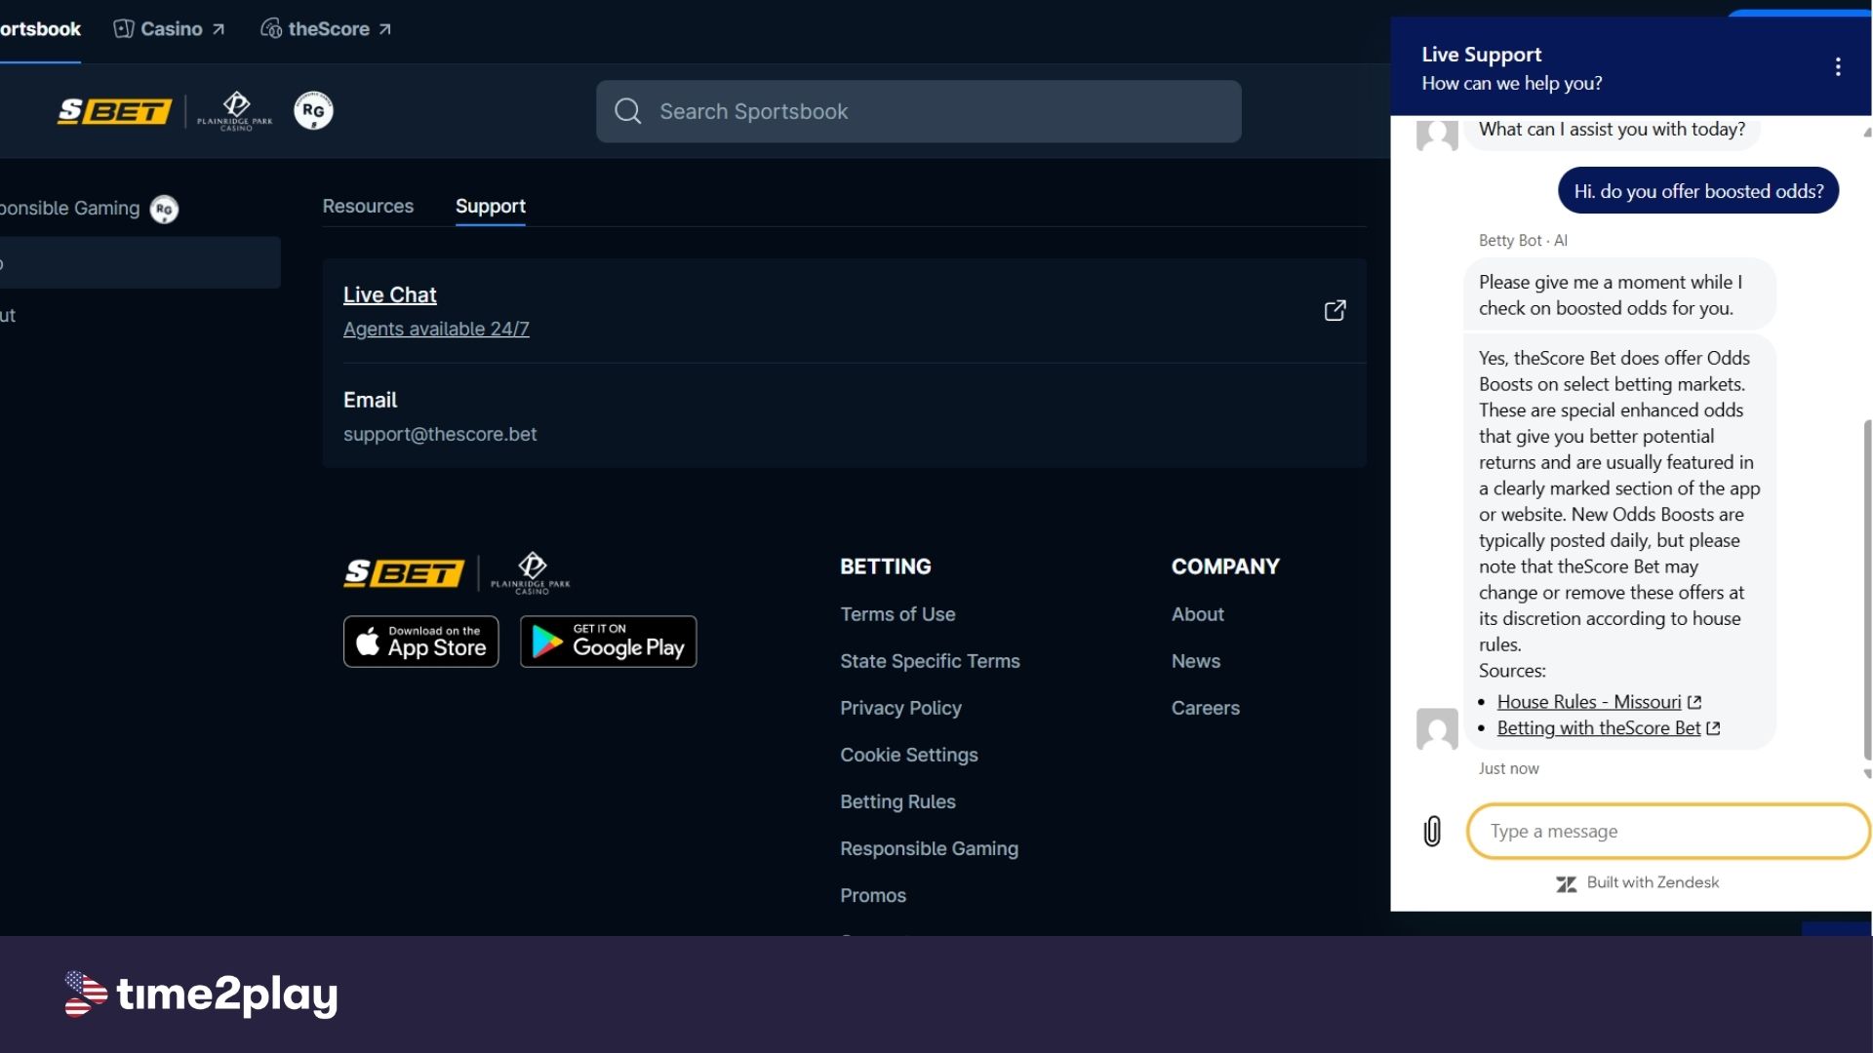Download on the App Store badge
Image resolution: width=1873 pixels, height=1053 pixels.
tap(420, 642)
